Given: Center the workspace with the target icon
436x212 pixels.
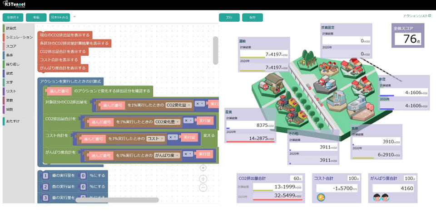Looking at the screenshot, I should tap(203, 168).
